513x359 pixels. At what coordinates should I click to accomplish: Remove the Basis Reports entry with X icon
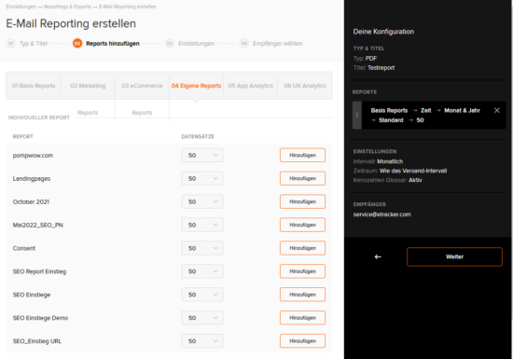496,111
